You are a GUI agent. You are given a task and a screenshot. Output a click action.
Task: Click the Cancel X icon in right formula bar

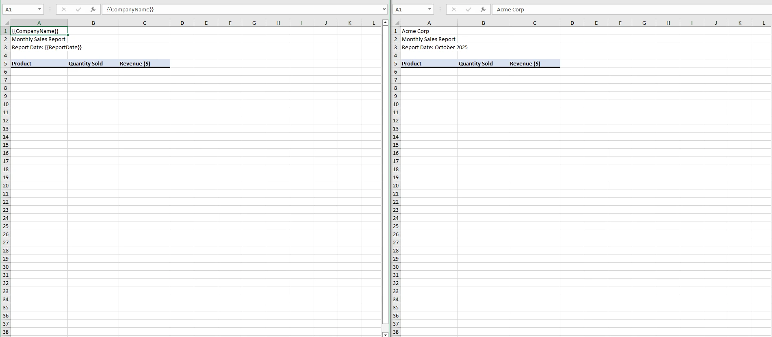coord(454,9)
